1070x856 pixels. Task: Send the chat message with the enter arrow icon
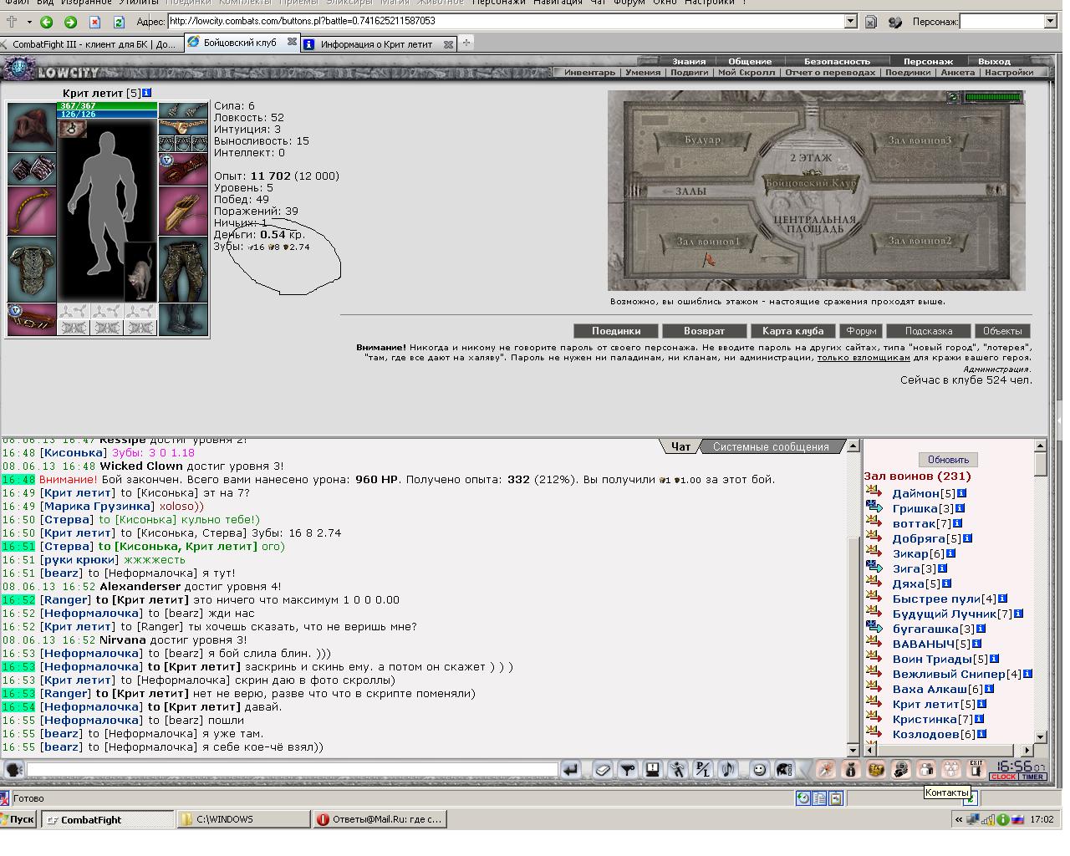point(570,770)
